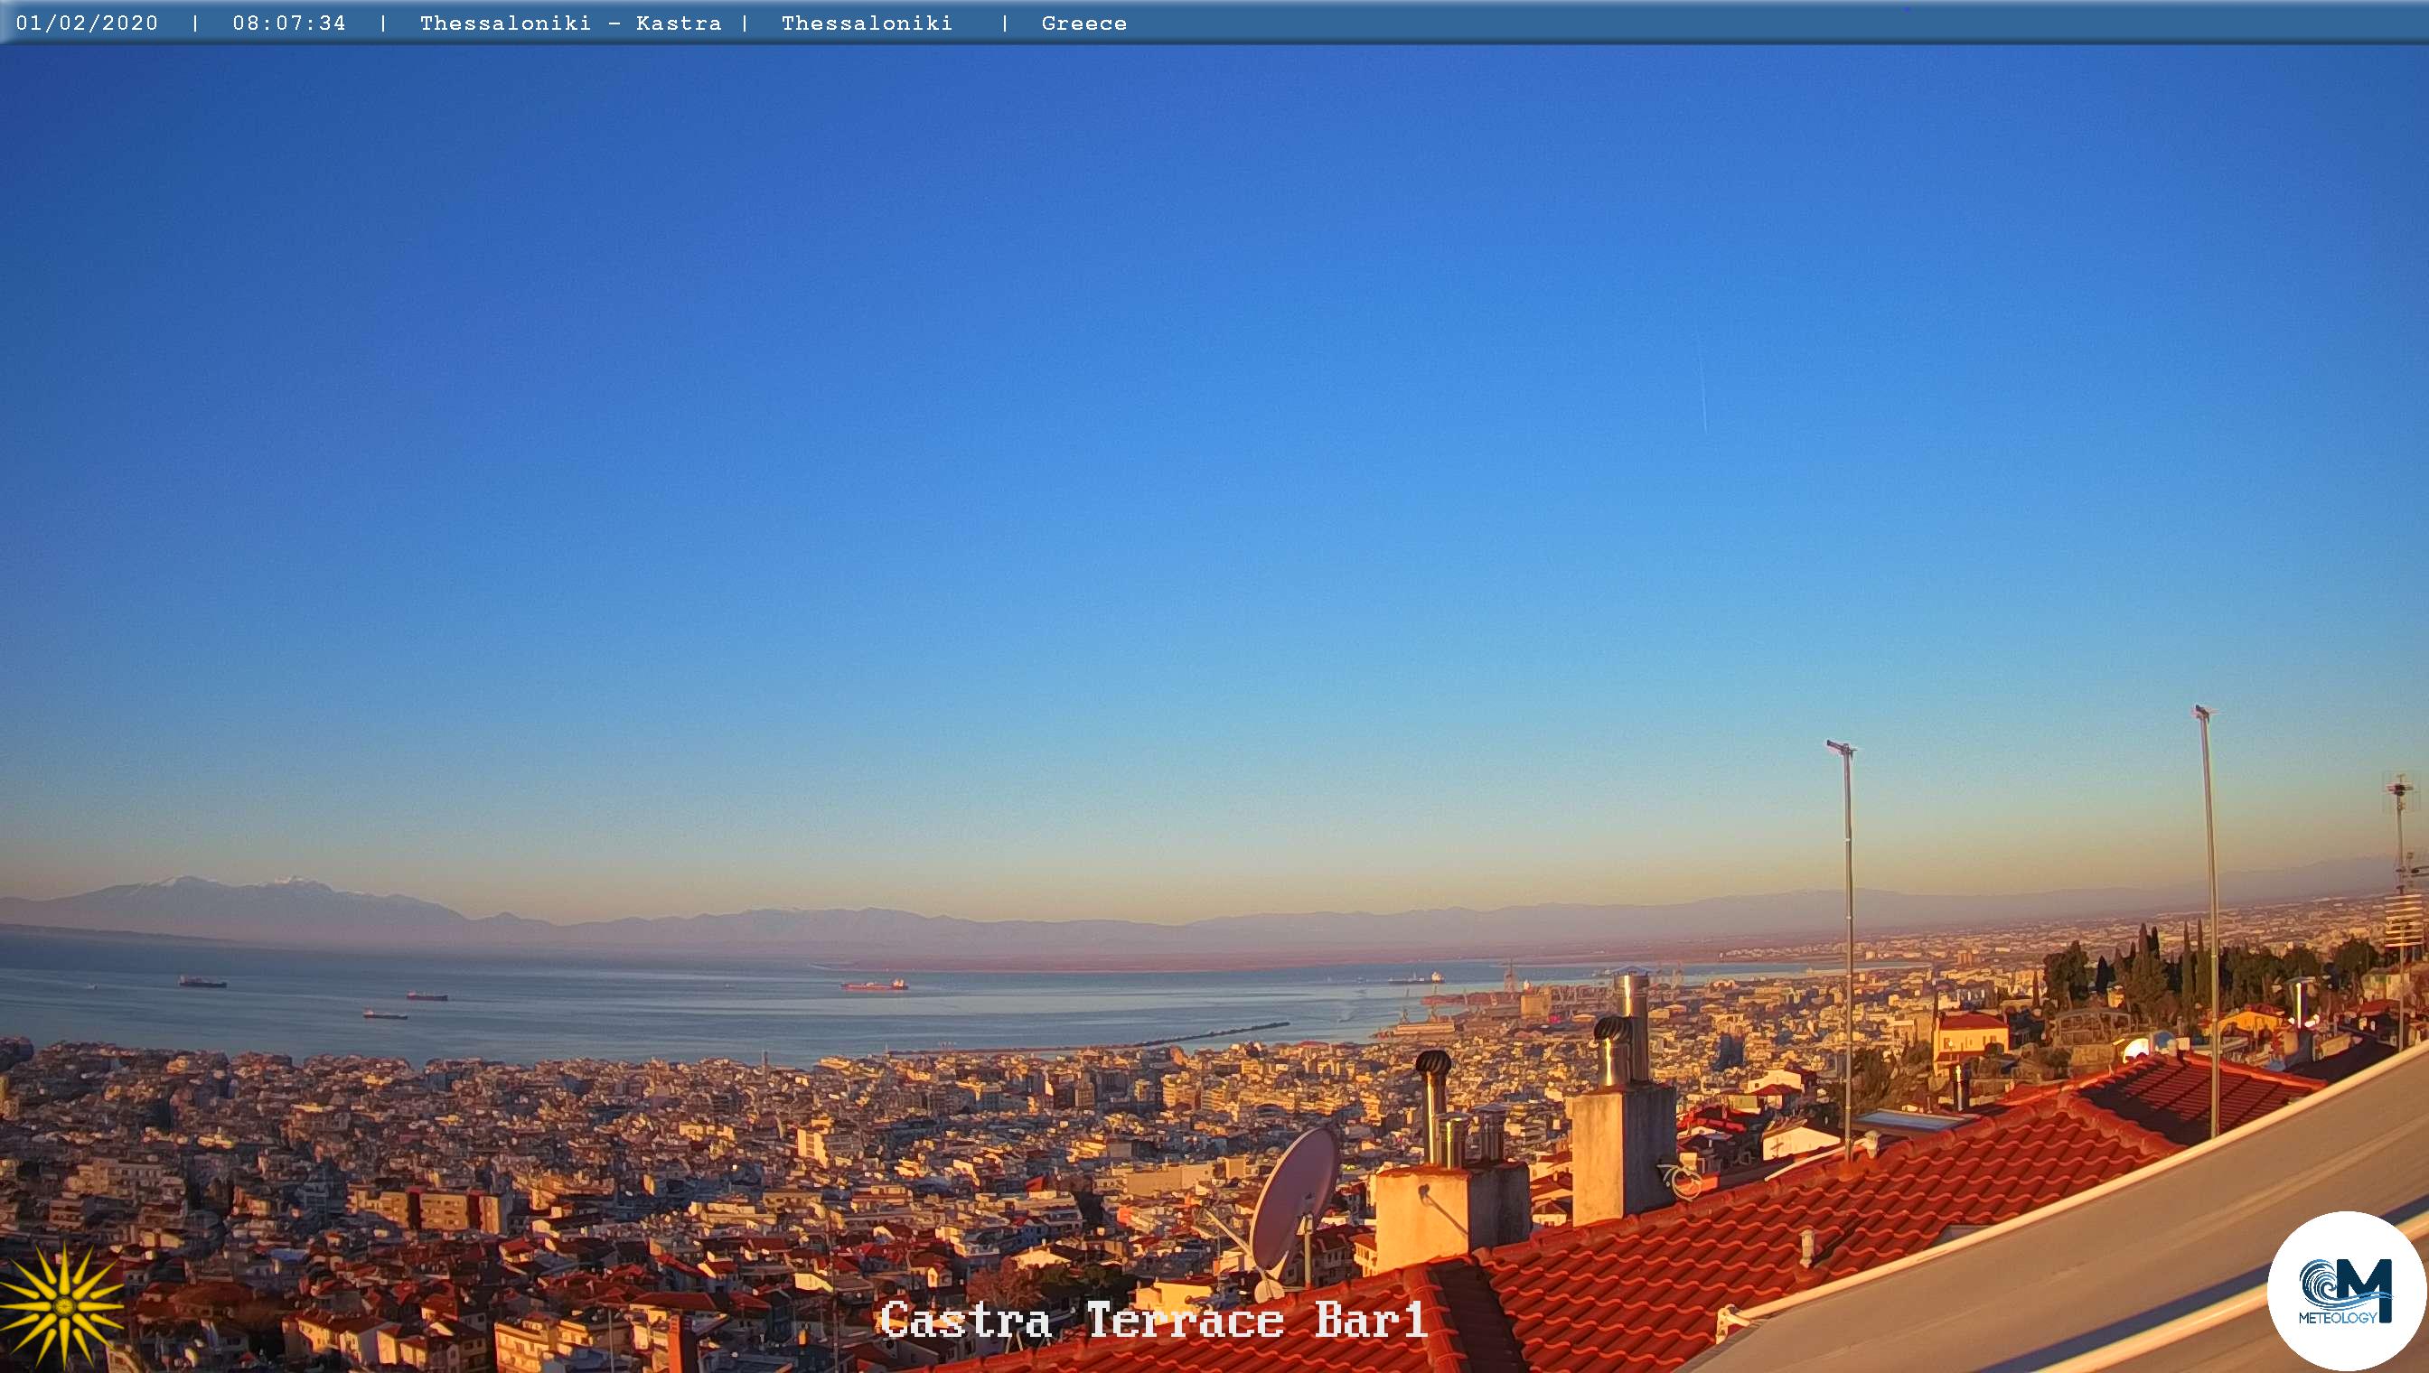Click the red cargo ship in the bay
The width and height of the screenshot is (2429, 1373).
pyautogui.click(x=874, y=985)
